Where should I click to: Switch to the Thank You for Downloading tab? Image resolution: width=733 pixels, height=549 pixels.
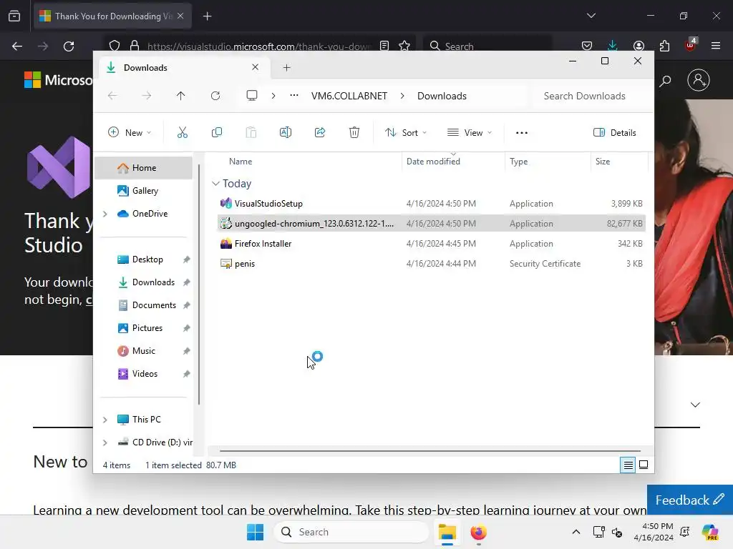[x=112, y=16]
